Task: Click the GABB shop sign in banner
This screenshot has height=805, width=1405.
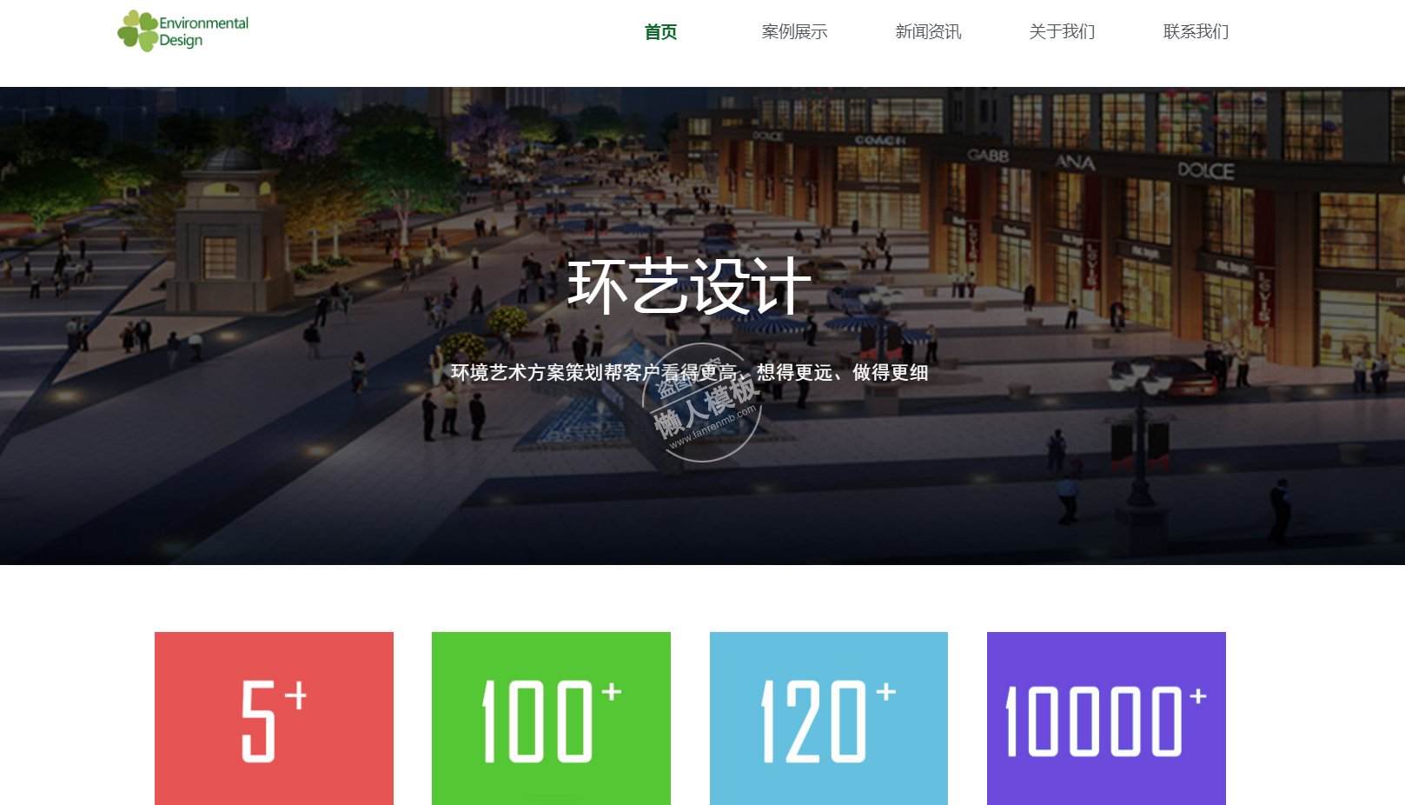Action: pyautogui.click(x=988, y=156)
